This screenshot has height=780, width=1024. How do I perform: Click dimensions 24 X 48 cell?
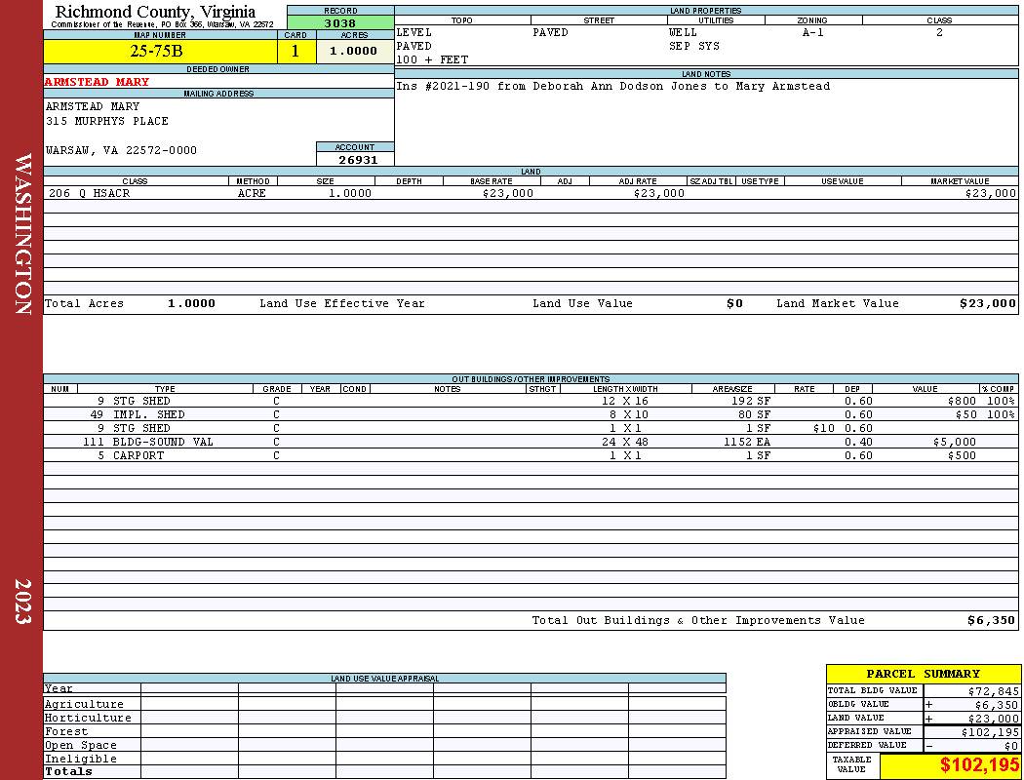tap(625, 442)
